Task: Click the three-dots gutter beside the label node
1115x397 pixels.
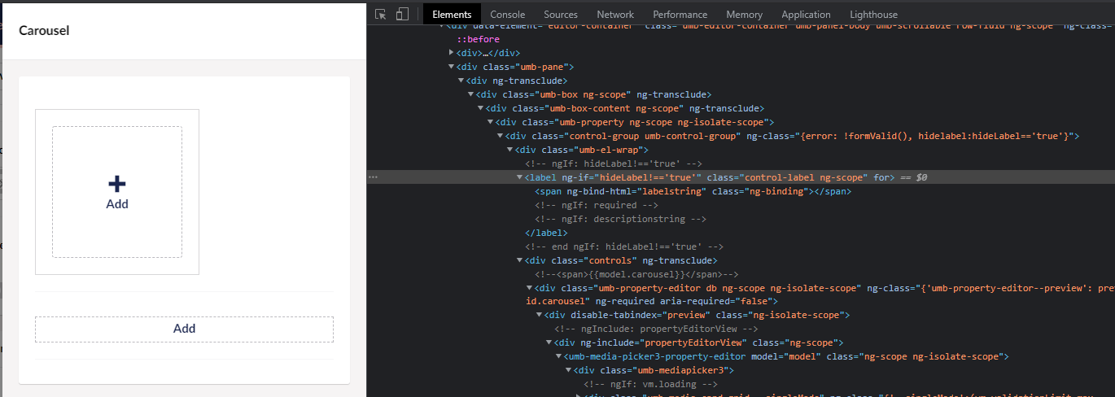Action: (x=373, y=177)
